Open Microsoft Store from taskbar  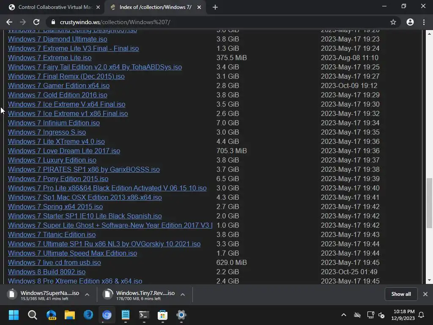[x=162, y=315]
